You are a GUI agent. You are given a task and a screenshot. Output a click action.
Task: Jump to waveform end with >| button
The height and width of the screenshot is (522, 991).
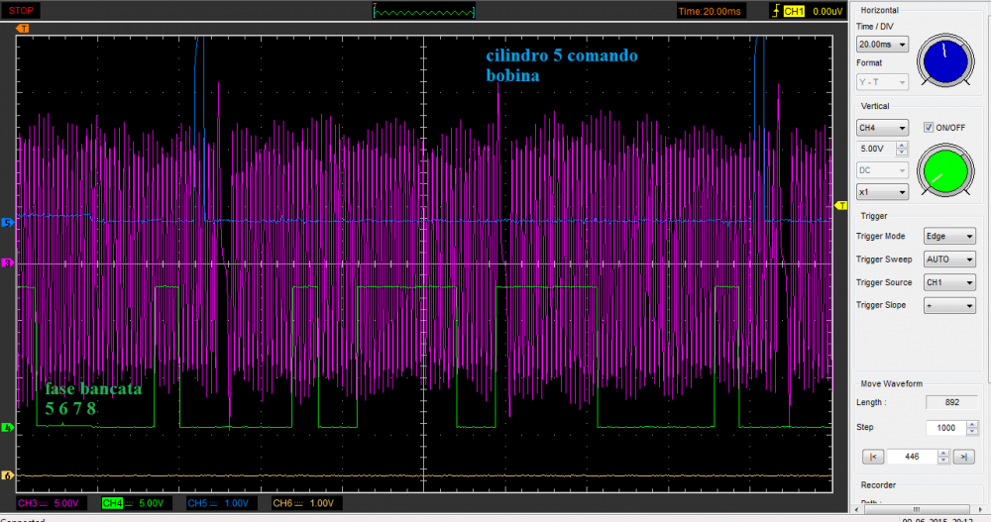pyautogui.click(x=963, y=457)
